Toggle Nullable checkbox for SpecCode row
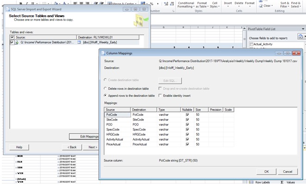Screen dimensions: 306x185 187,129
